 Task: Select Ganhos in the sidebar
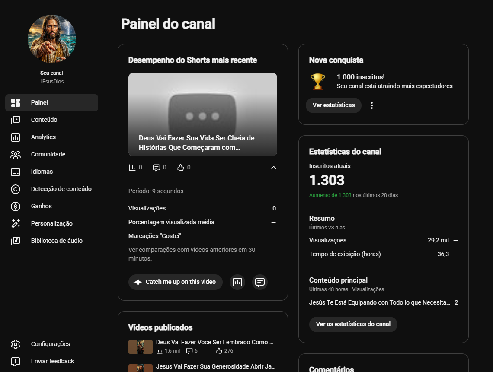51,207
